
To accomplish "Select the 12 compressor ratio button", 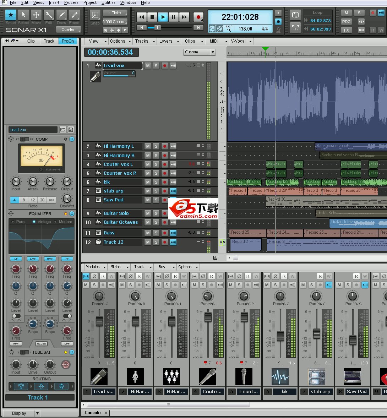I will point(33,200).
